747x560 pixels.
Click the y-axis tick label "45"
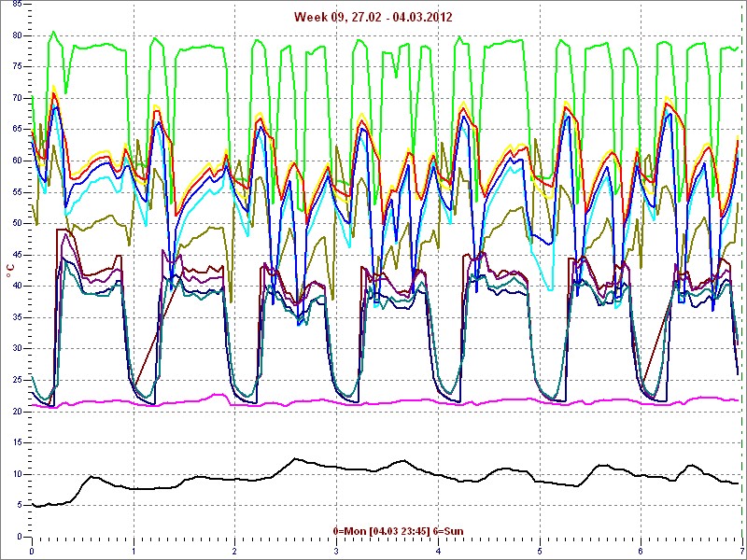(x=17, y=255)
